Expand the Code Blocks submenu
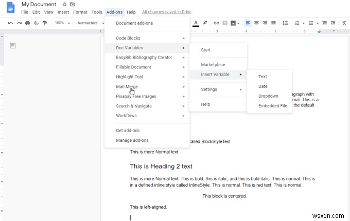 (147, 38)
